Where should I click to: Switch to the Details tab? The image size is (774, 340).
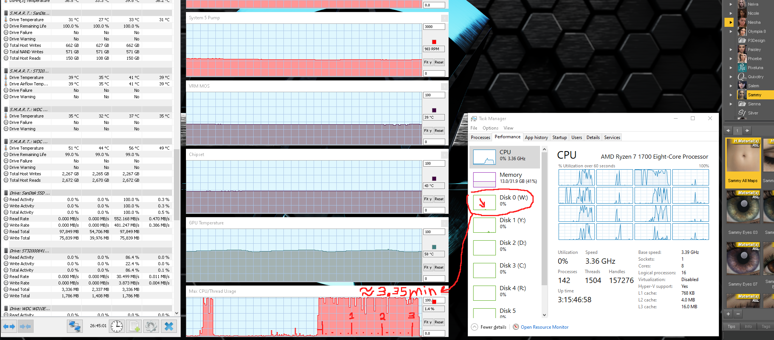pyautogui.click(x=593, y=138)
